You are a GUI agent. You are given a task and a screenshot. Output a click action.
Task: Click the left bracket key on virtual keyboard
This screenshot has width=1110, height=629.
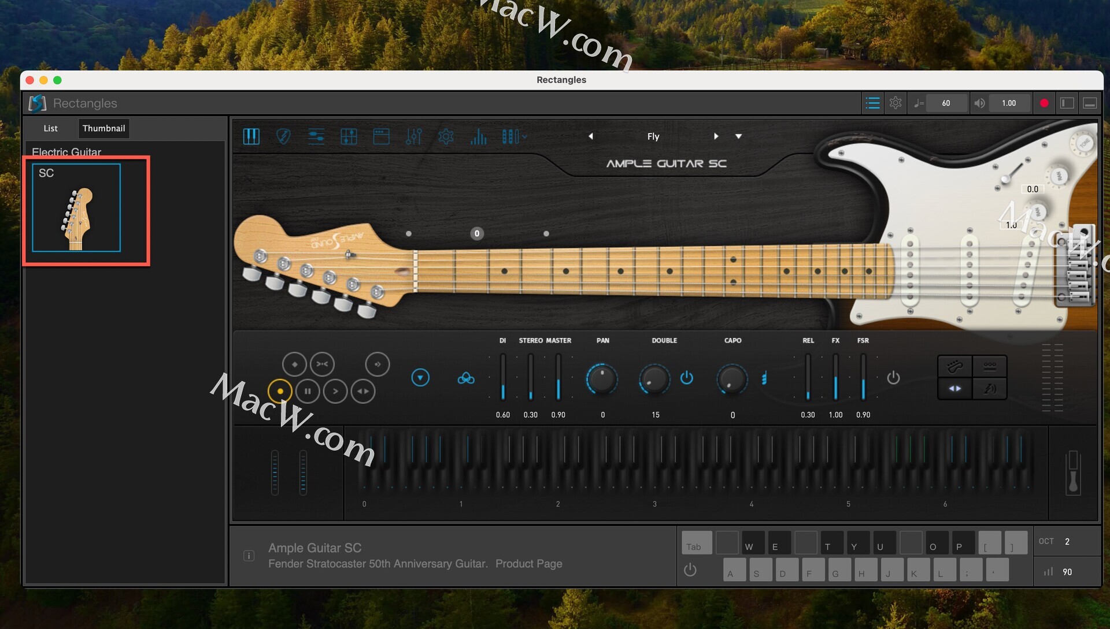point(990,543)
